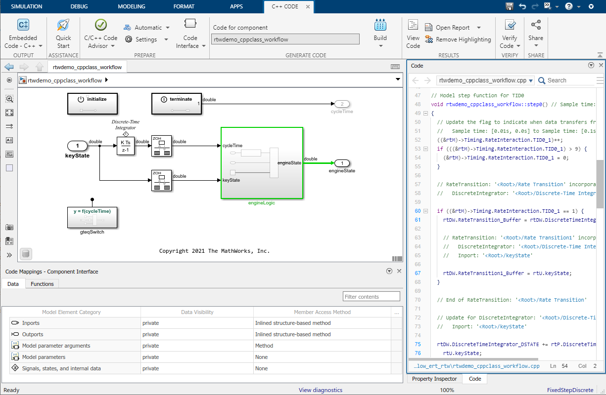Open the MODELING ribbon tab
The image size is (606, 395).
click(x=131, y=6)
